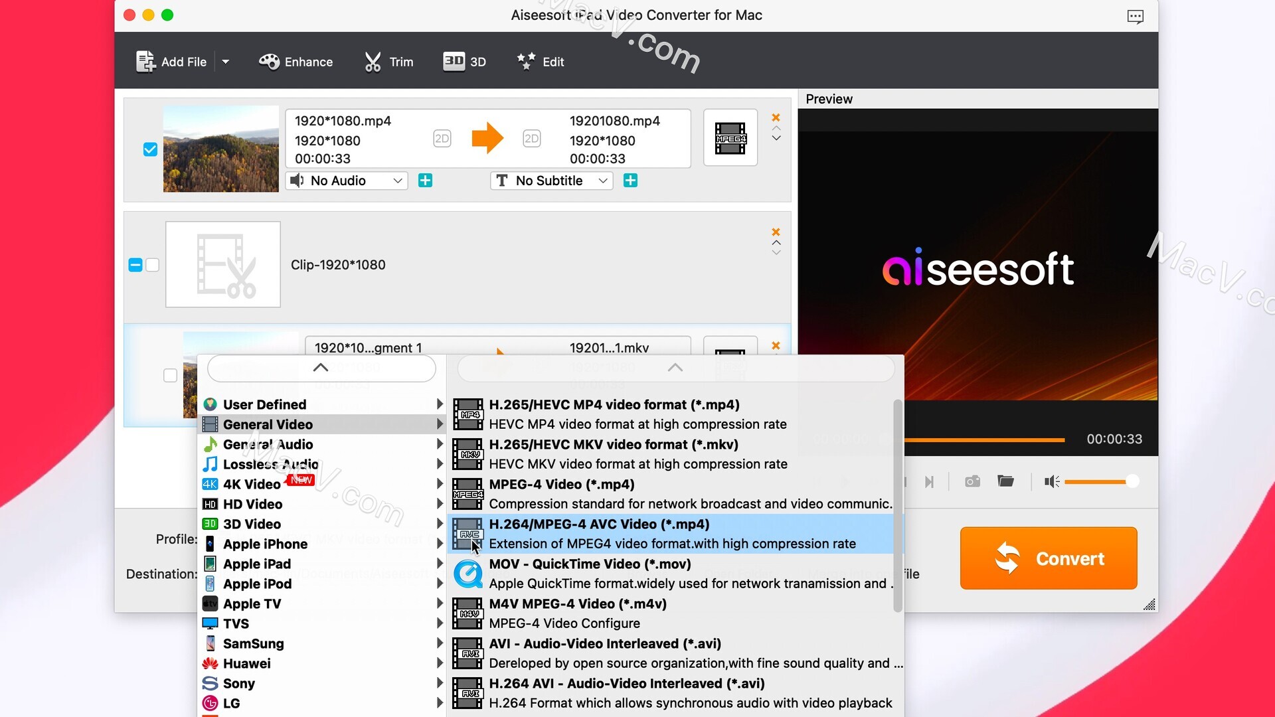Mute the preview volume speaker icon
Image resolution: width=1275 pixels, height=717 pixels.
point(1051,481)
